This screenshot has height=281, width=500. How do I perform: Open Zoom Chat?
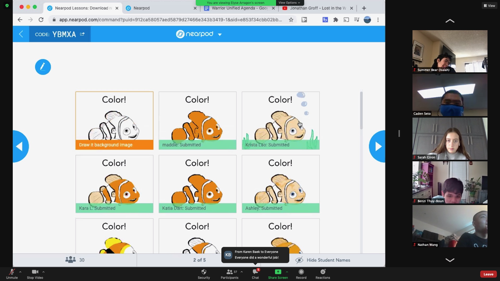coord(255,274)
